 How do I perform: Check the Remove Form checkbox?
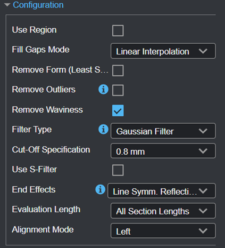click(118, 70)
